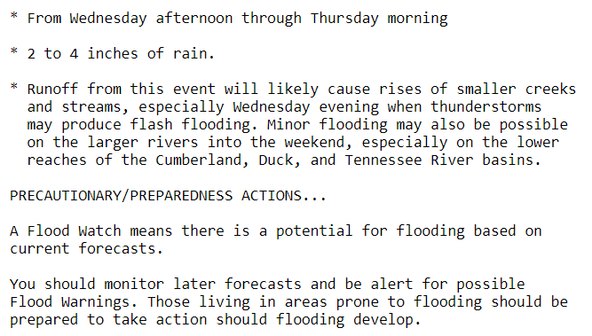
Task: Click the word 'Thursday' in the first bullet line
Action: pos(344,19)
